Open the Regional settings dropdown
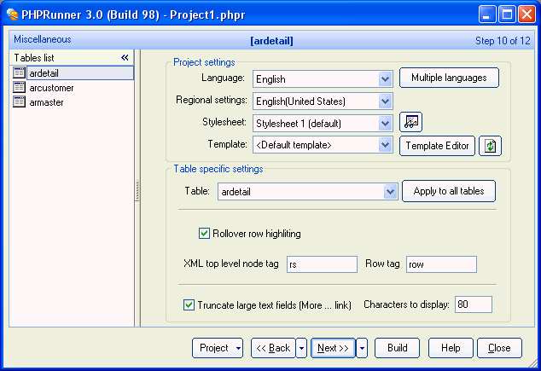The width and height of the screenshot is (541, 371). click(385, 101)
